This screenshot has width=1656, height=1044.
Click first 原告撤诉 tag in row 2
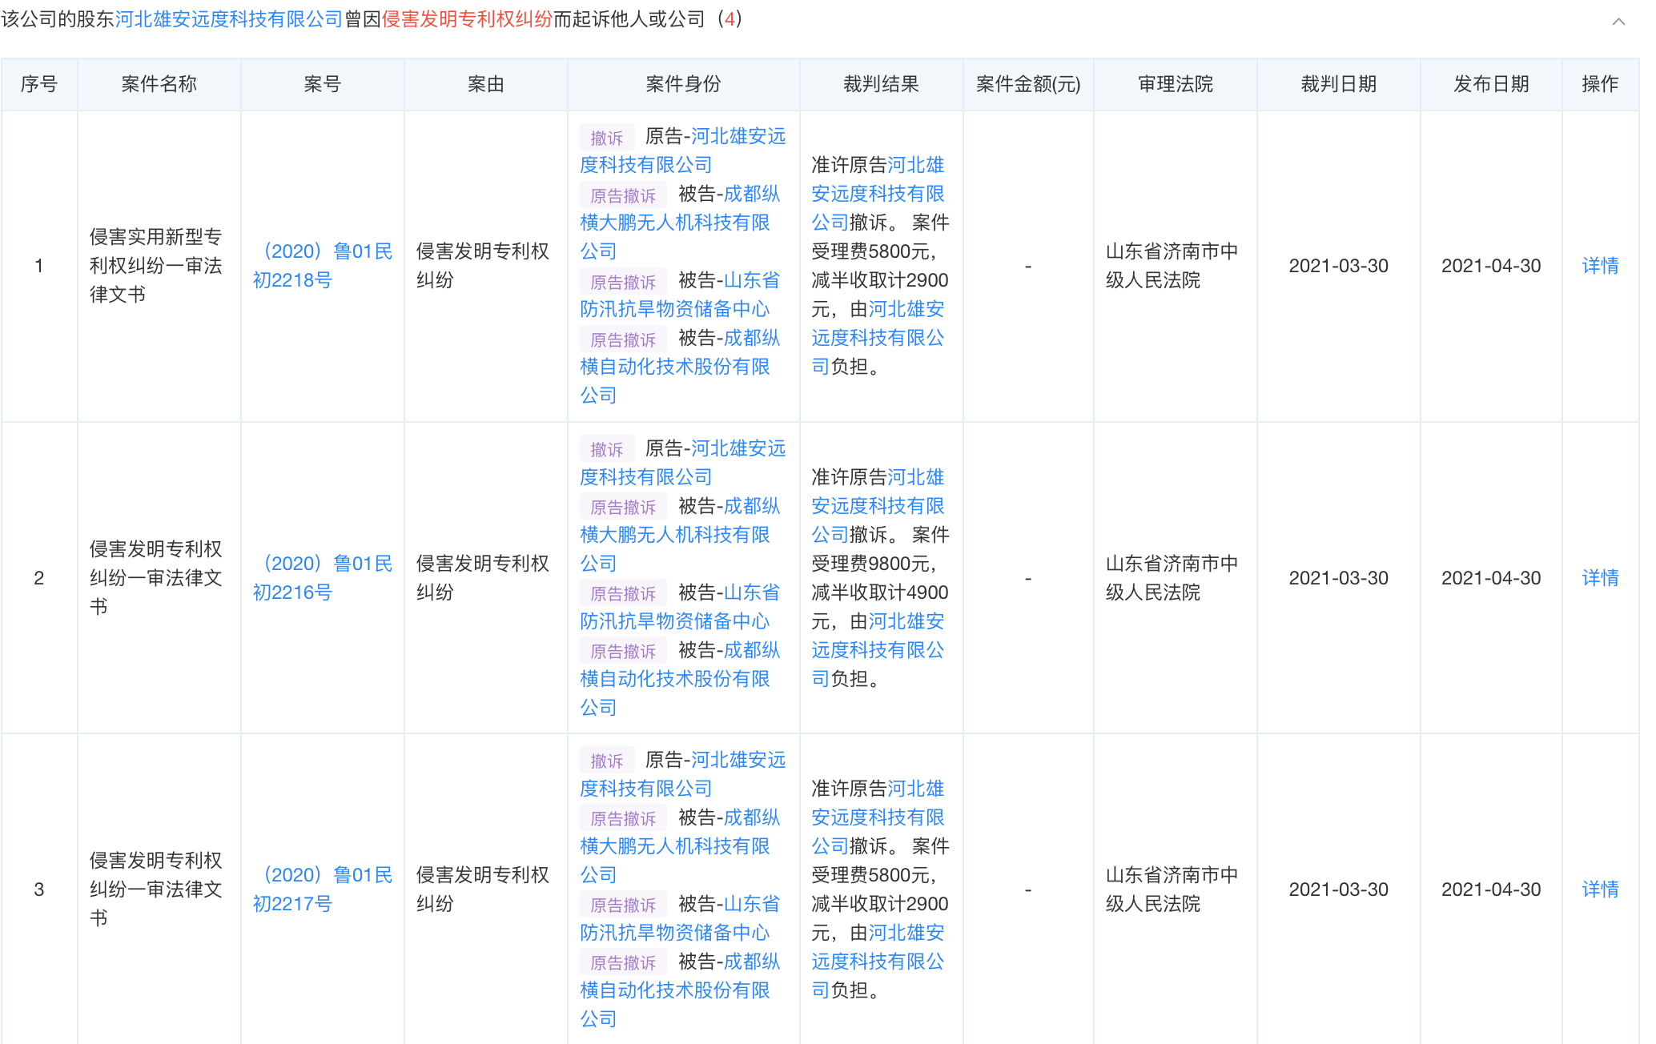click(622, 508)
